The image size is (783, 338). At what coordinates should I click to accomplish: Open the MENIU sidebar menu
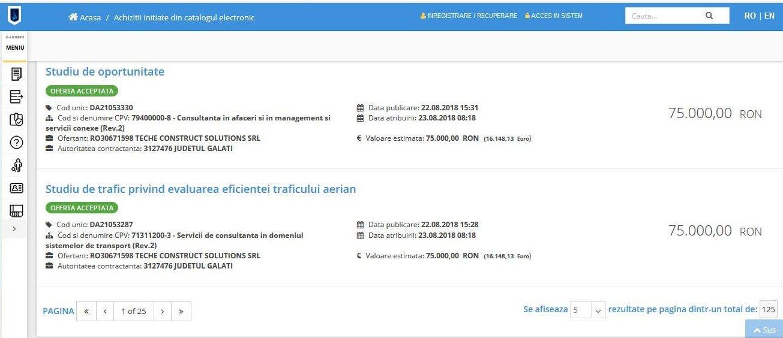tap(15, 48)
